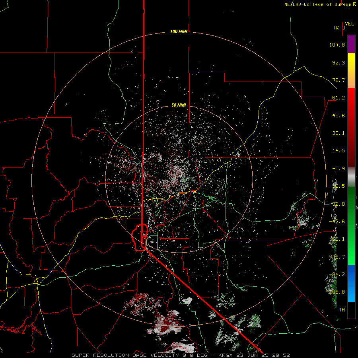Select the 45.6 velocity scale value
The image size is (358, 358).
click(339, 115)
